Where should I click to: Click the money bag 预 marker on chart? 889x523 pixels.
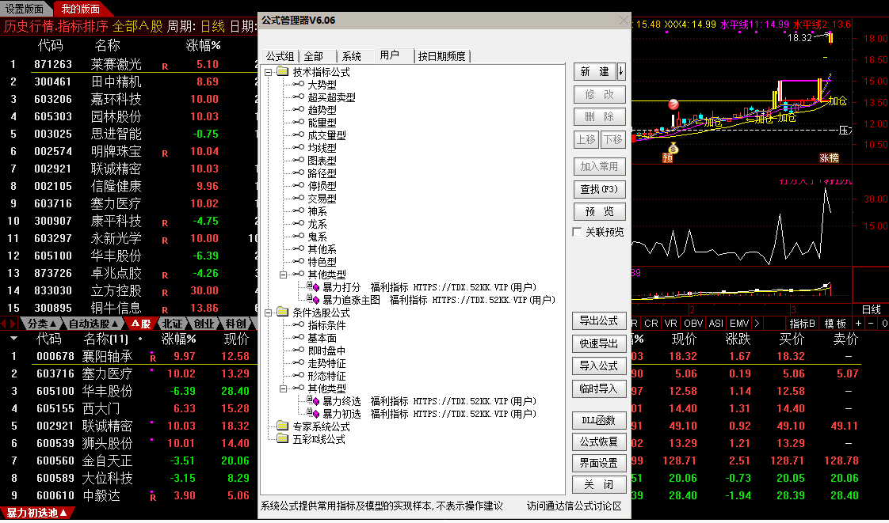(673, 148)
